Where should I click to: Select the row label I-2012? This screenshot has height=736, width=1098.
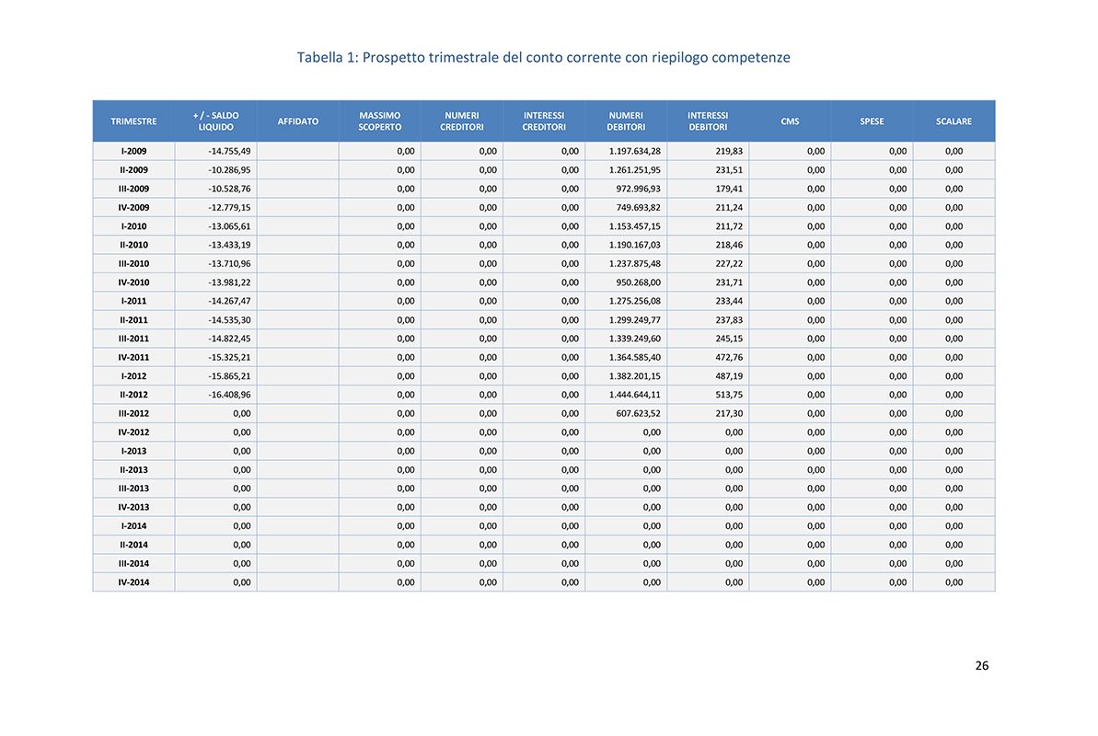[x=133, y=376]
